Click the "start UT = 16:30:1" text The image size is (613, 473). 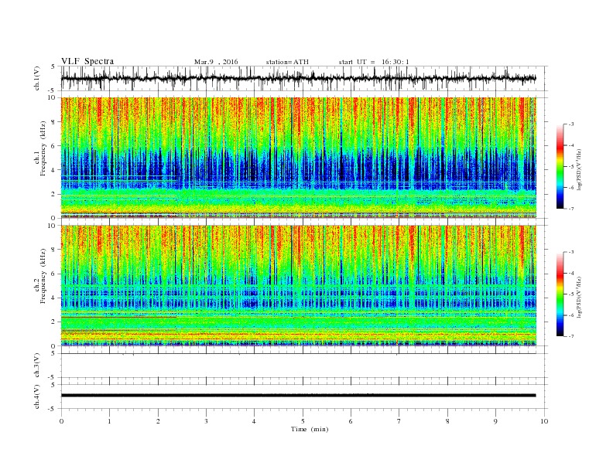tap(374, 62)
